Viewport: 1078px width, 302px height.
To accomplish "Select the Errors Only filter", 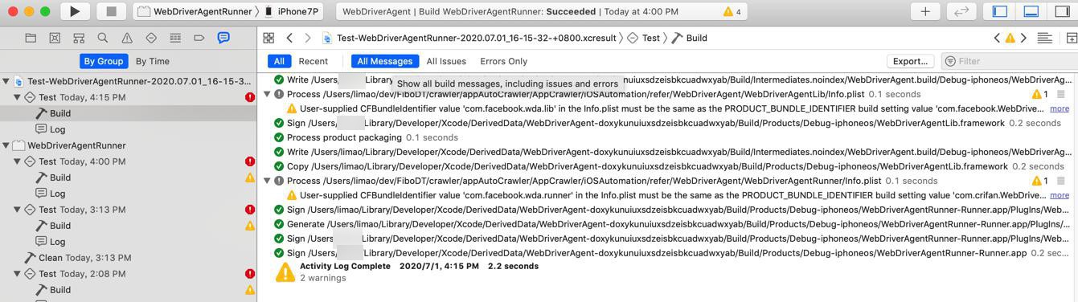I will (503, 61).
